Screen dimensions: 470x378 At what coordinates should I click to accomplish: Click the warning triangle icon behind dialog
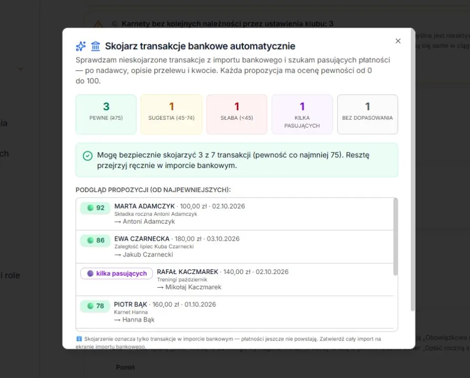(x=98, y=24)
